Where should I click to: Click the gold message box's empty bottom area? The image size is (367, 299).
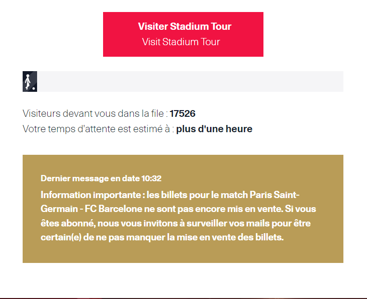pos(183,253)
